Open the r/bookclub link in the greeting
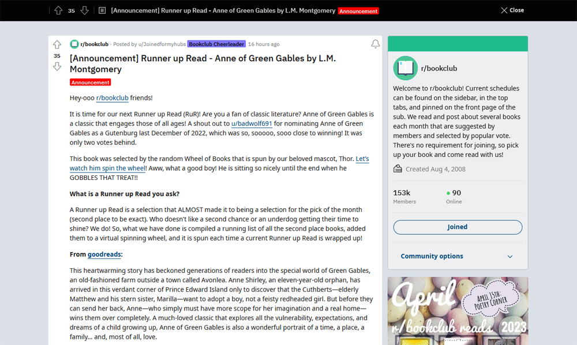The height and width of the screenshot is (345, 577). (x=113, y=98)
